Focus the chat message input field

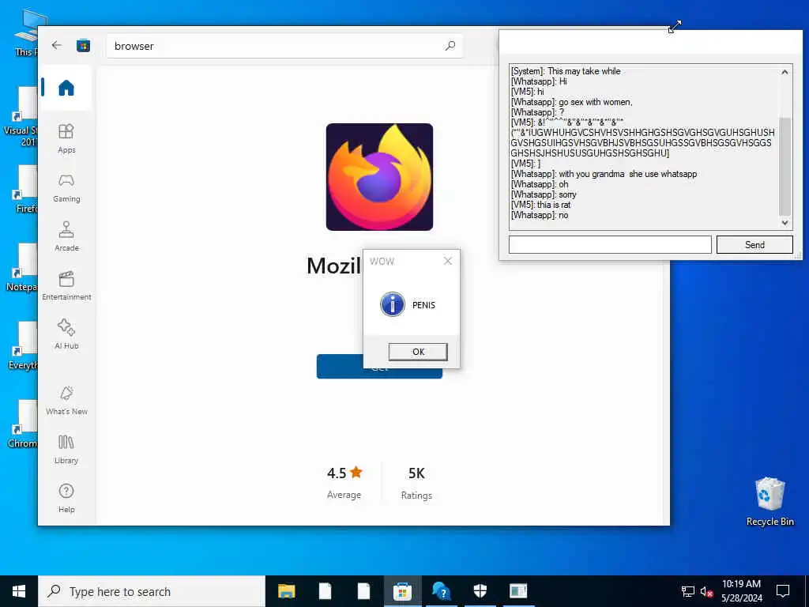[610, 245]
